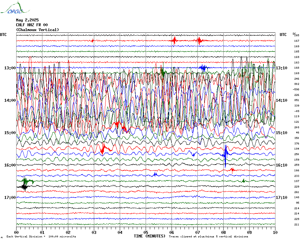Click the 16:10 time label on the right
The height and width of the screenshot is (241, 301).
pyautogui.click(x=281, y=165)
